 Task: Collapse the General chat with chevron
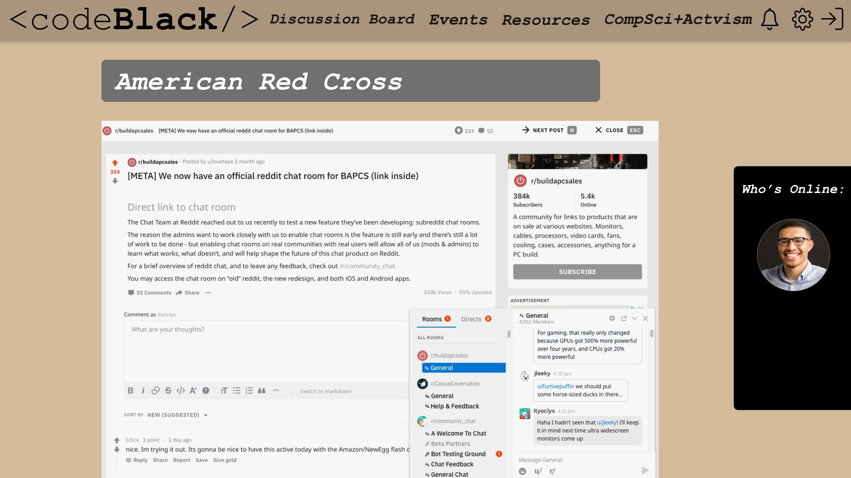tap(634, 318)
